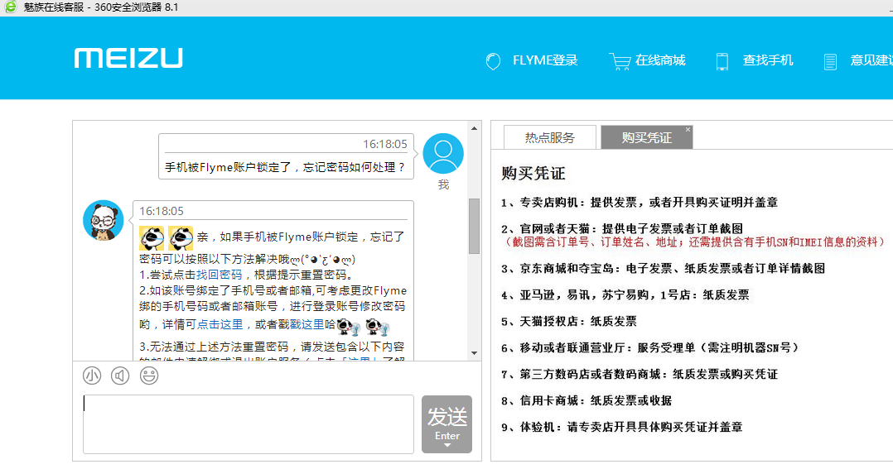This screenshot has width=893, height=469.
Task: Toggle the sound speaker icon
Action: click(120, 376)
